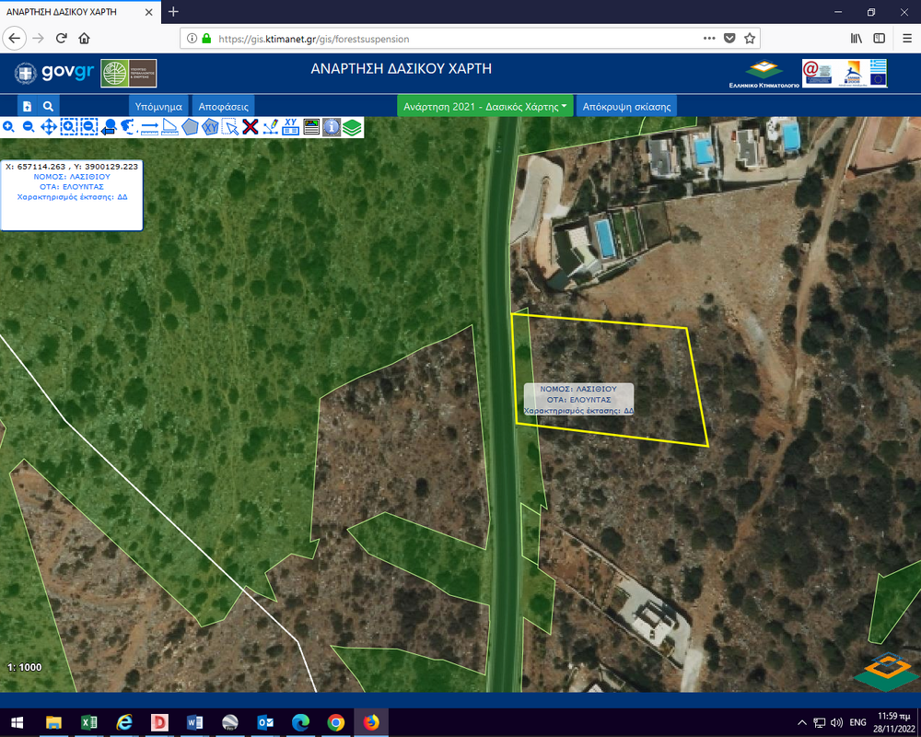Open the green layers stack panel
Viewport: 921px width, 737px height.
pos(352,127)
